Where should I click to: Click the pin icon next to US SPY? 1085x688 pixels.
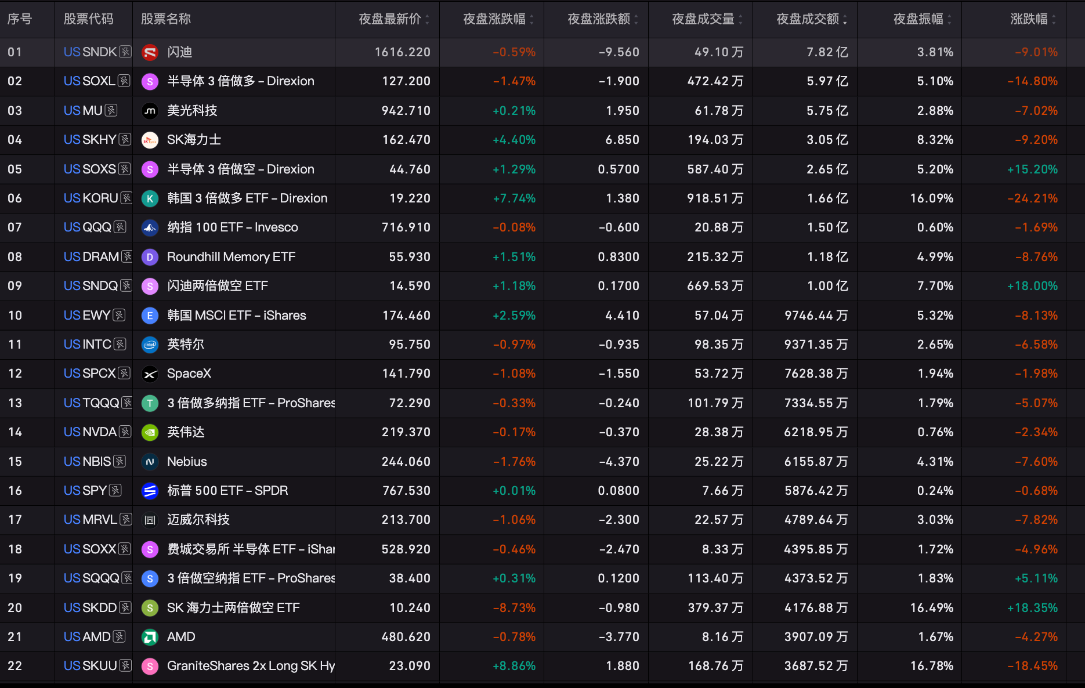115,491
